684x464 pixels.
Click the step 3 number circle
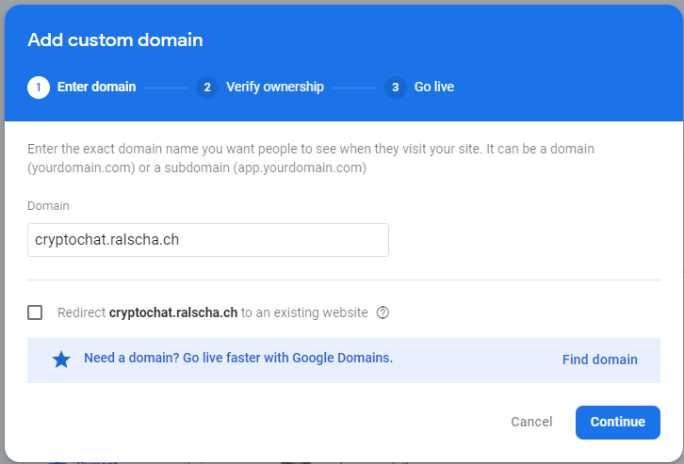click(x=396, y=88)
